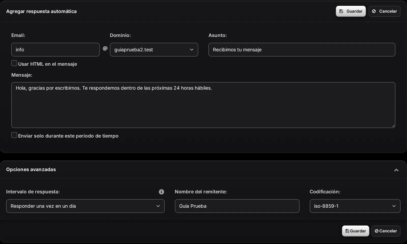Click the info icon next to Intervalo de respuesta

click(x=161, y=192)
